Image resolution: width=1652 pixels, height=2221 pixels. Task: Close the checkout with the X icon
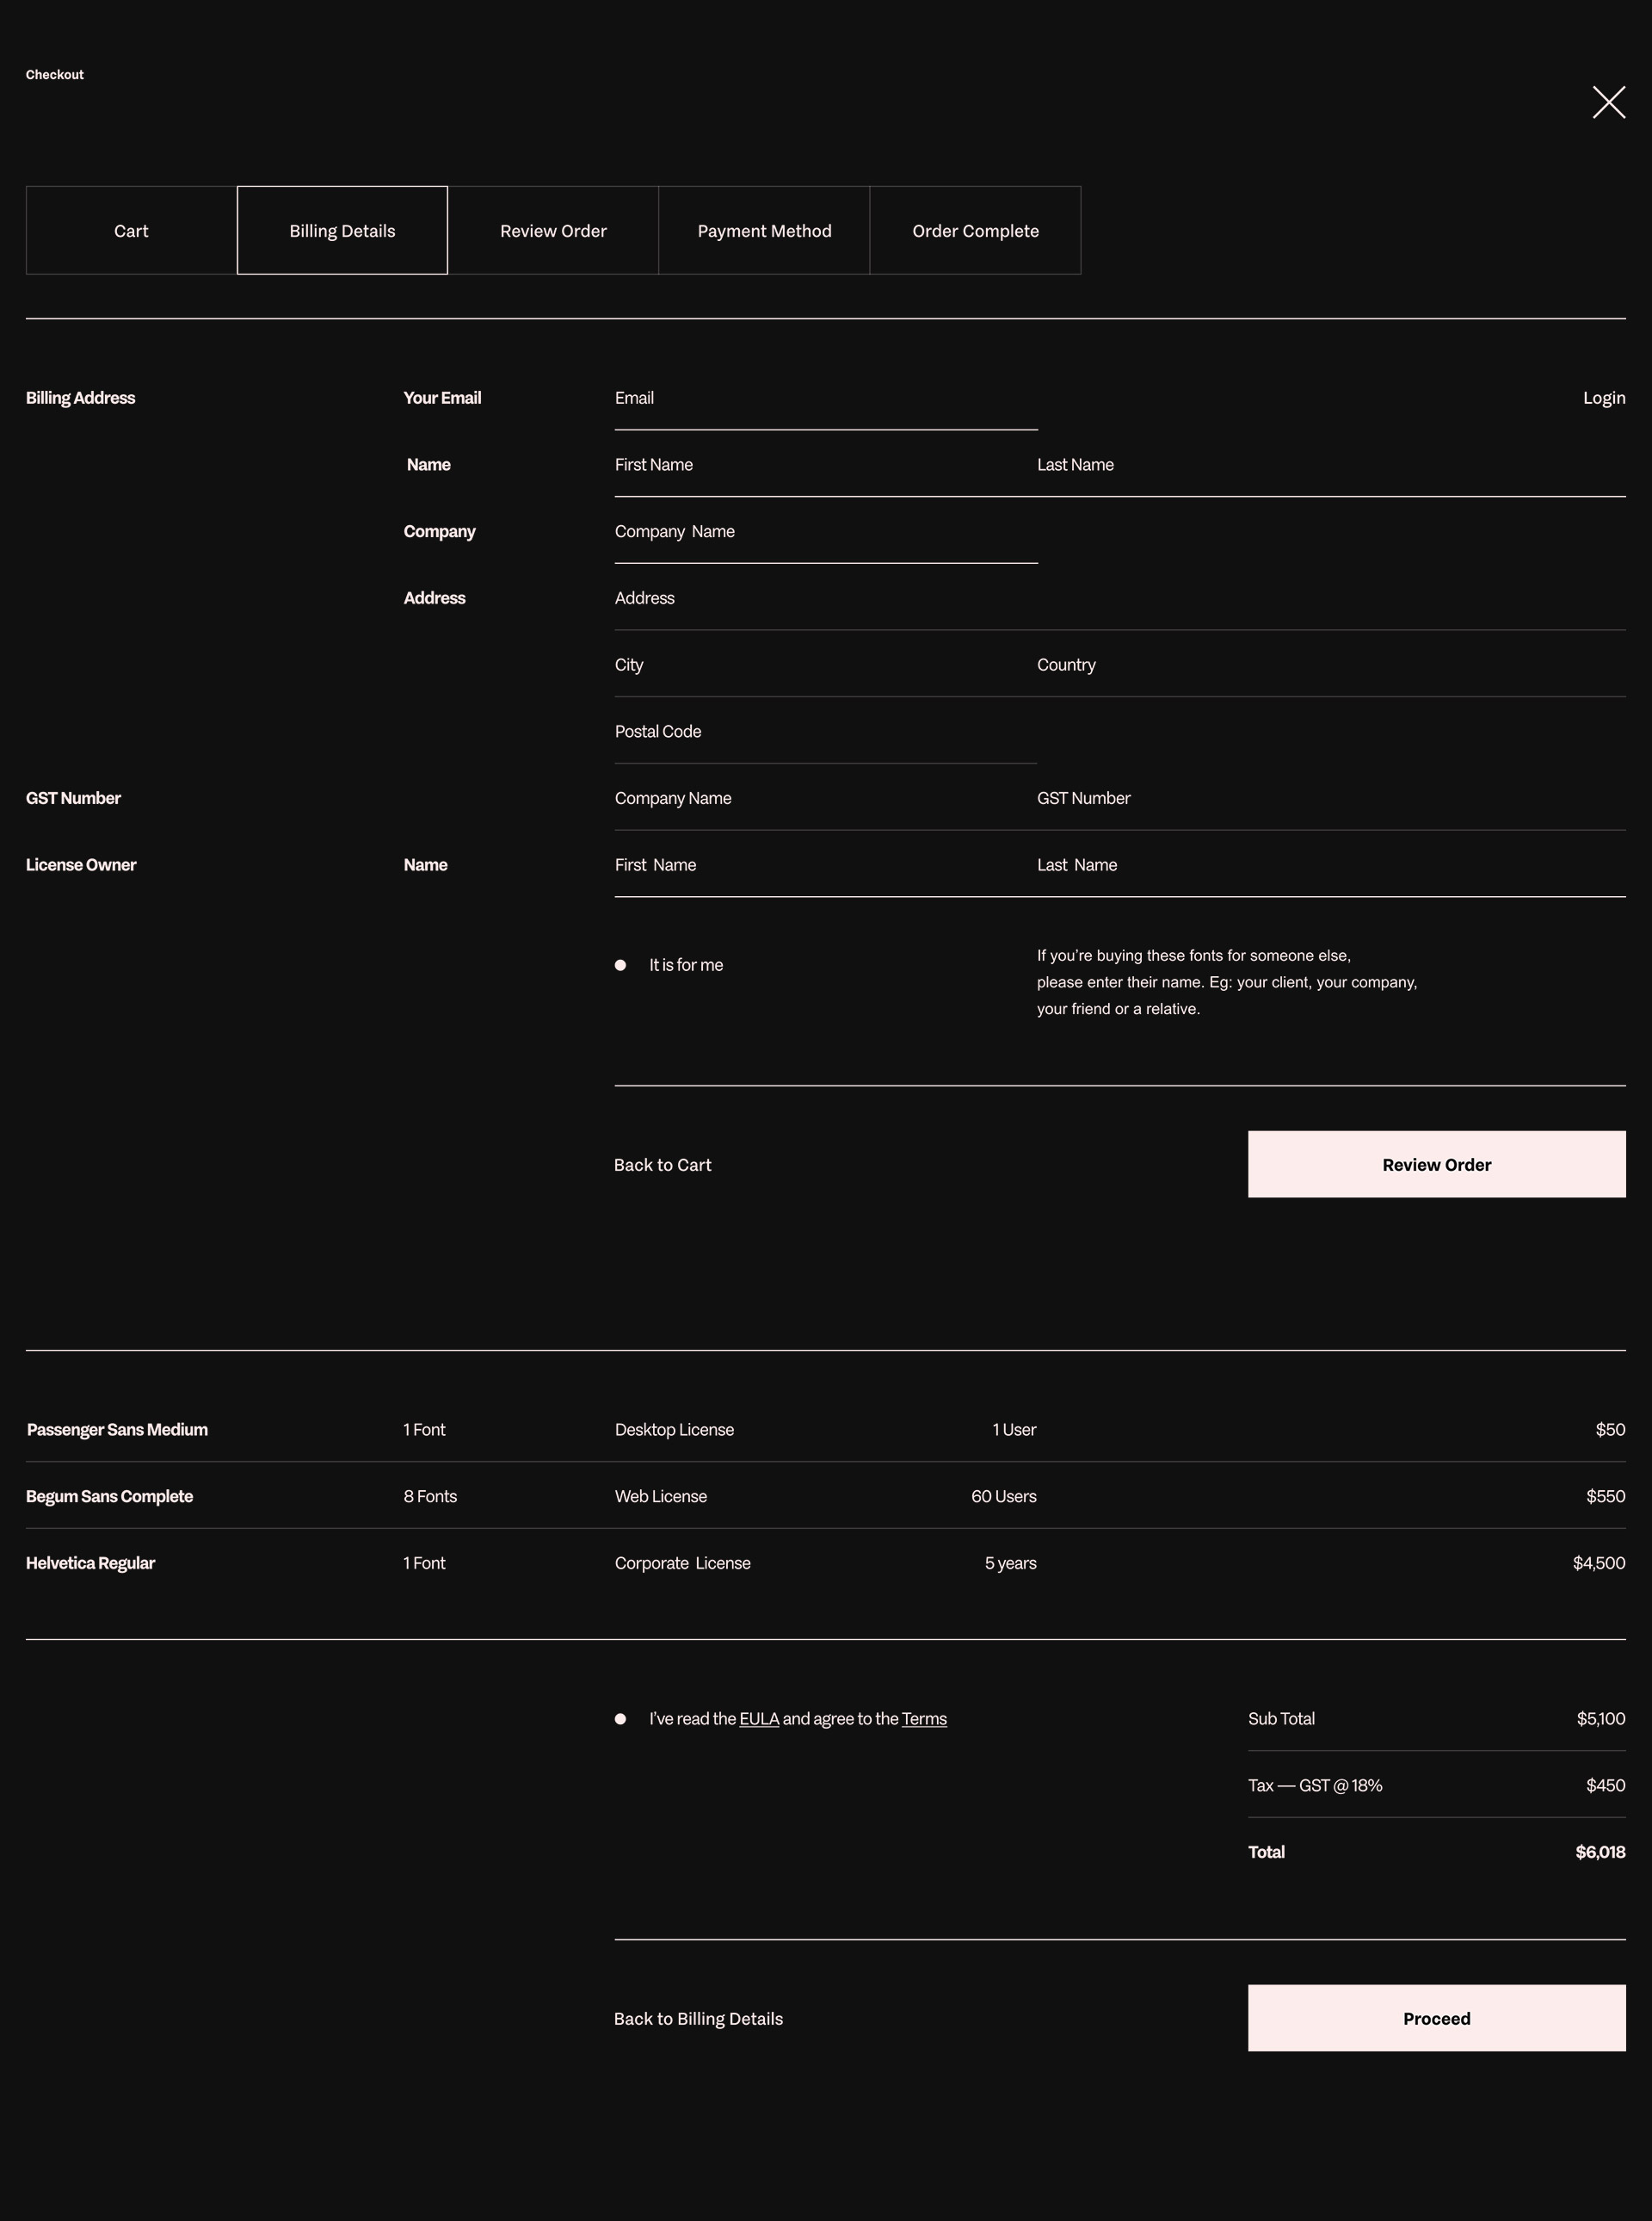pyautogui.click(x=1608, y=102)
